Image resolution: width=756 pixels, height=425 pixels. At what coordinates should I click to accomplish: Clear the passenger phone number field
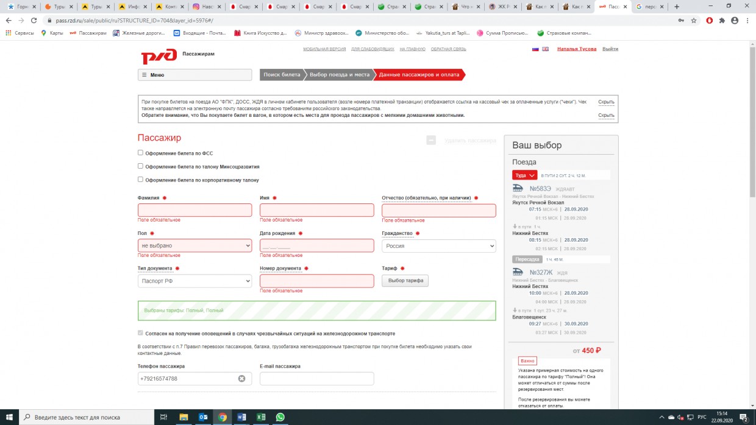[241, 379]
